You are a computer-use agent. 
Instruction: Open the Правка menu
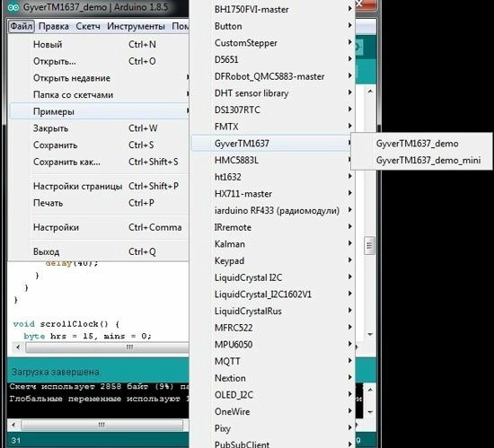[x=54, y=26]
